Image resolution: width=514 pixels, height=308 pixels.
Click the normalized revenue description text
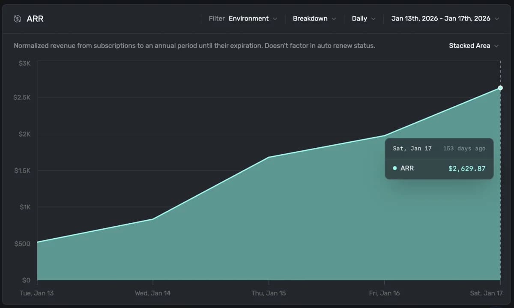(x=194, y=46)
